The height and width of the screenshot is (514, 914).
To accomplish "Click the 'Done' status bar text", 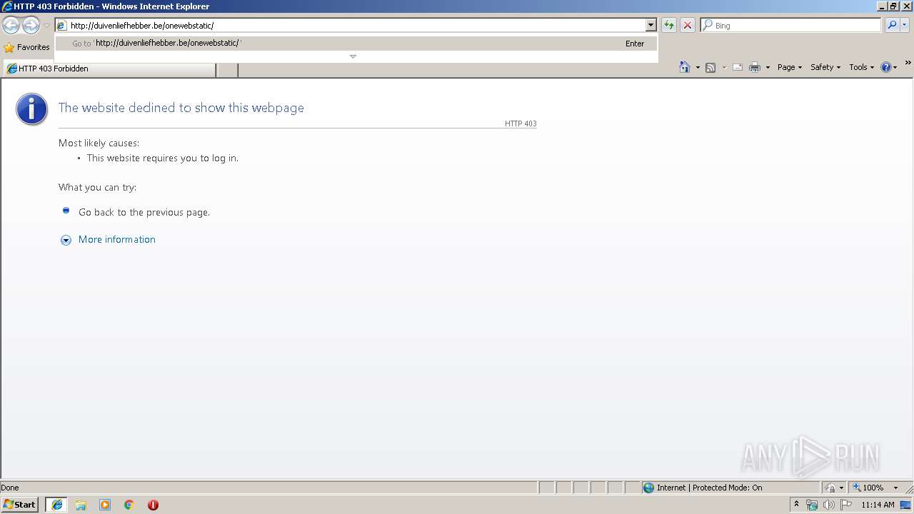I will [10, 488].
